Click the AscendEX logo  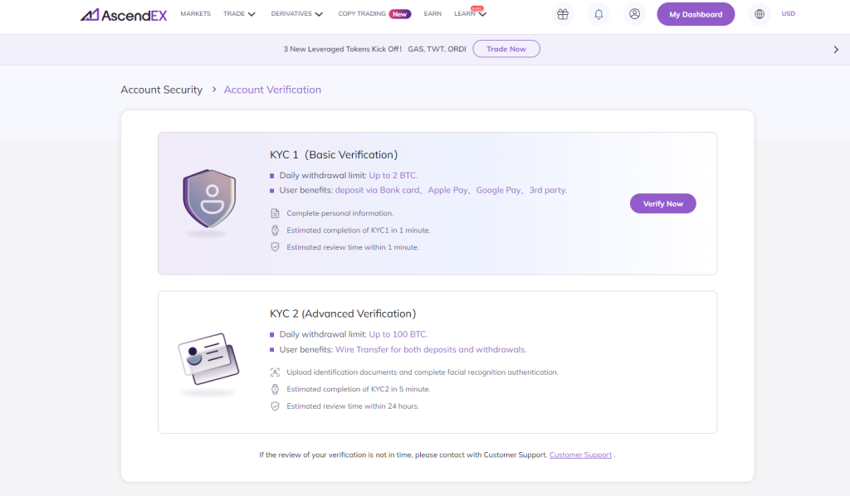pos(123,13)
